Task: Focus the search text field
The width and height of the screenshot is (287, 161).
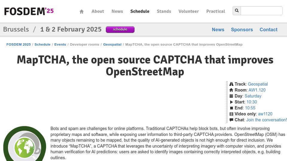Action: coord(262,11)
